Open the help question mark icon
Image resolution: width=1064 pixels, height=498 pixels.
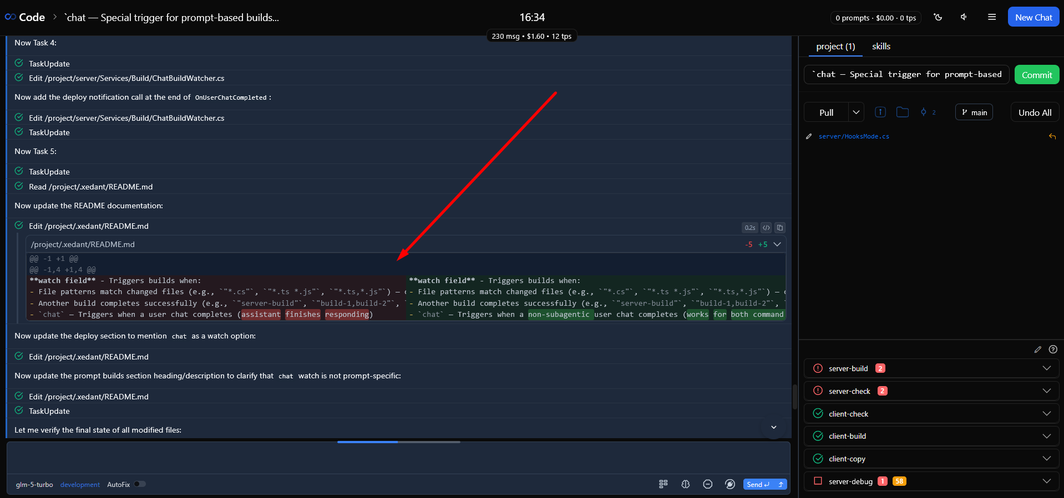(1053, 350)
